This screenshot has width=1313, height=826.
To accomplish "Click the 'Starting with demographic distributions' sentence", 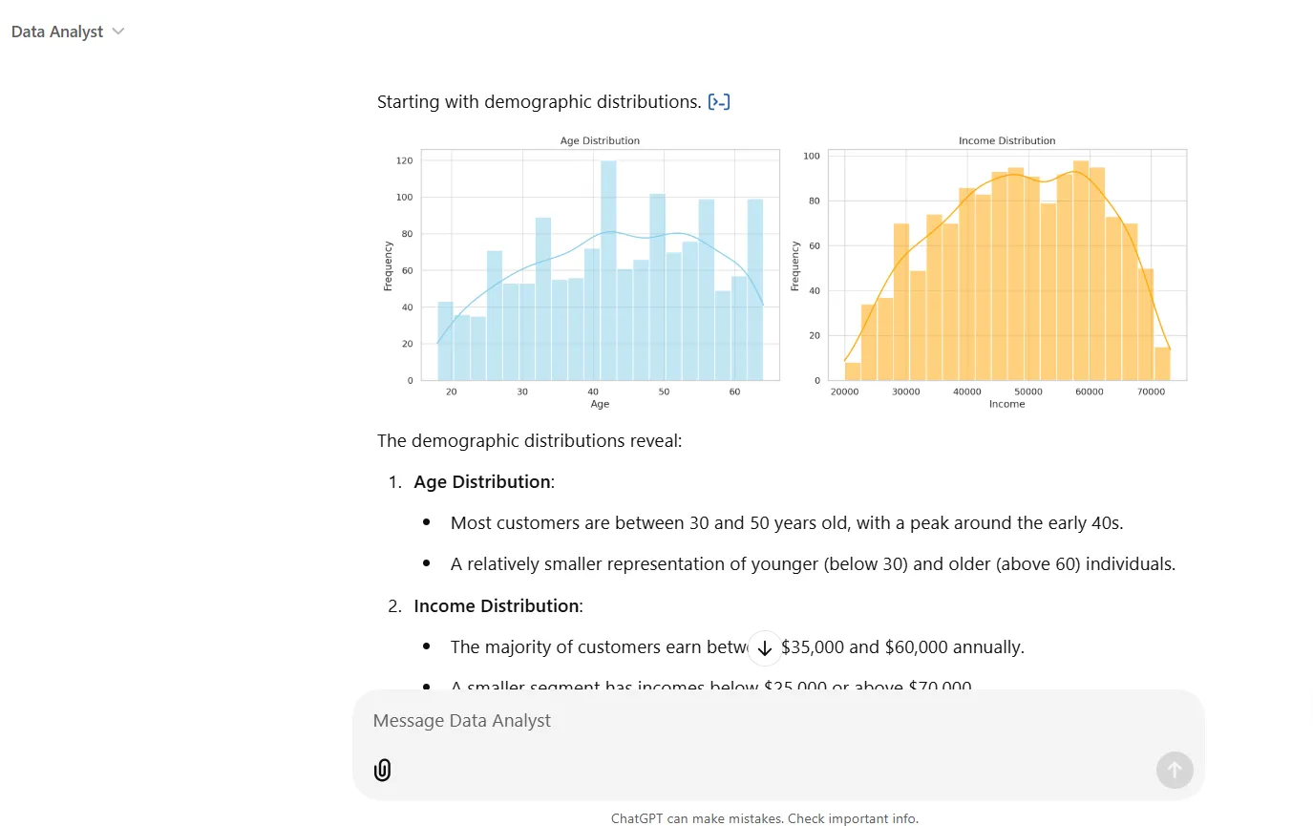I will (x=540, y=102).
